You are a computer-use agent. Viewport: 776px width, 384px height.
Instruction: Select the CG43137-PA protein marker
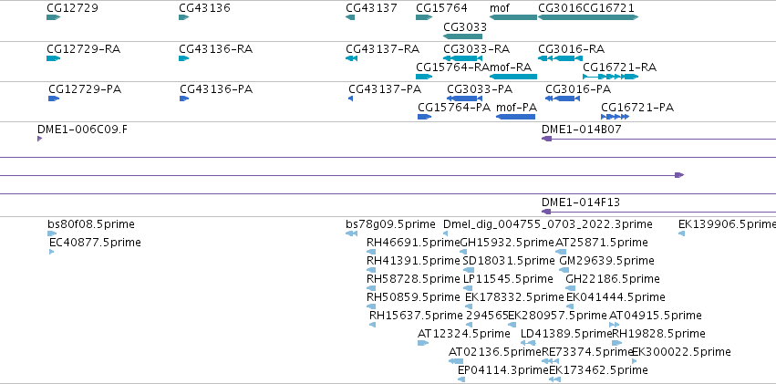click(x=351, y=99)
